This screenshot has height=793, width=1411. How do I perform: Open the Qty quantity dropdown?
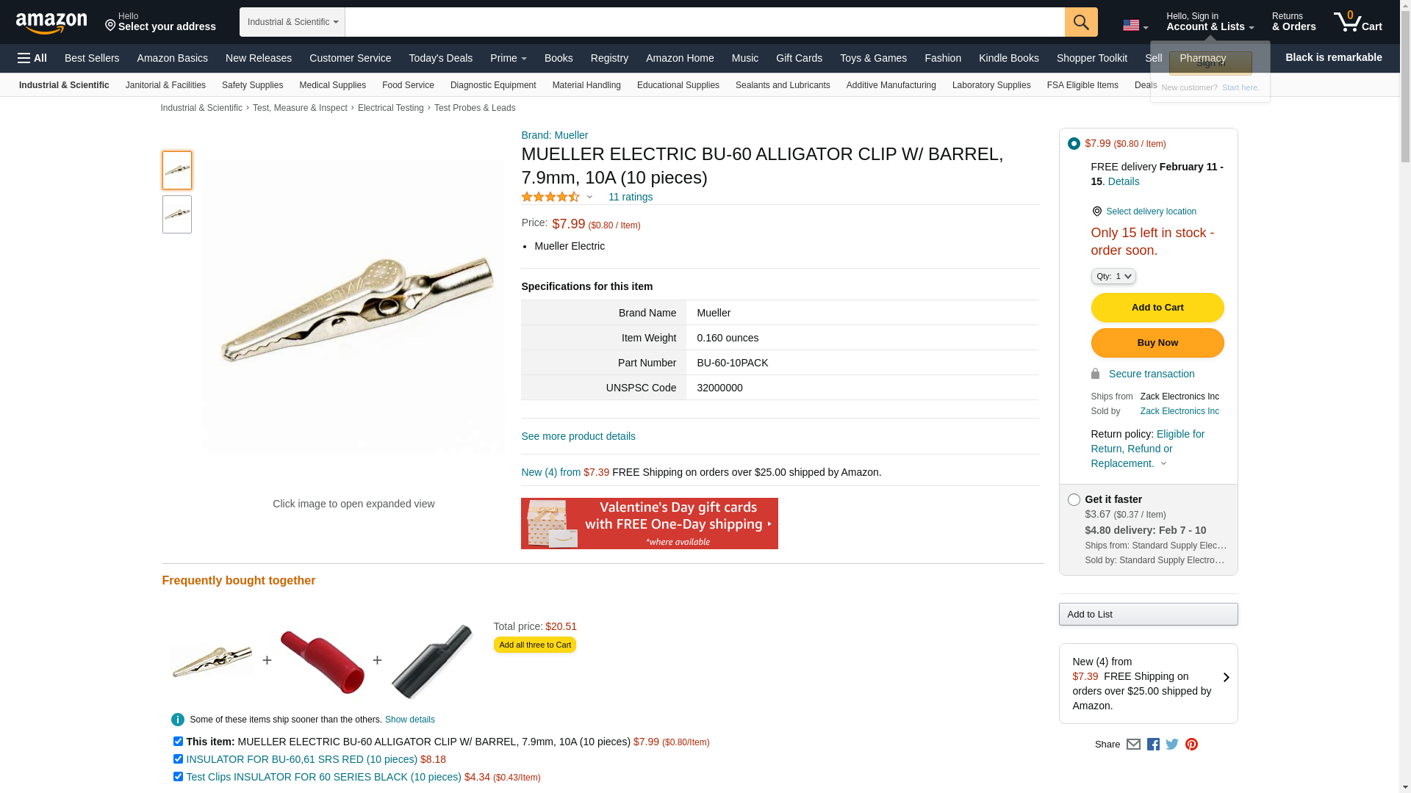pyautogui.click(x=1113, y=276)
